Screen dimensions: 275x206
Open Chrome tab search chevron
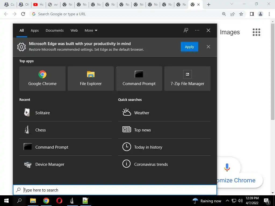(232, 4)
